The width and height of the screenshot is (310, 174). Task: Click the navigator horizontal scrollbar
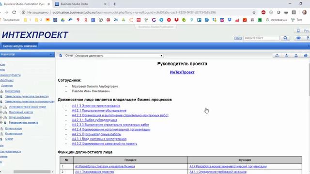[x=32, y=172]
